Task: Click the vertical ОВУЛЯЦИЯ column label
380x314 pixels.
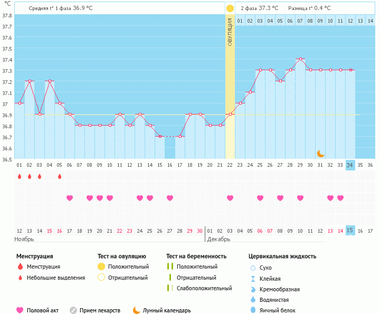Action: point(230,32)
